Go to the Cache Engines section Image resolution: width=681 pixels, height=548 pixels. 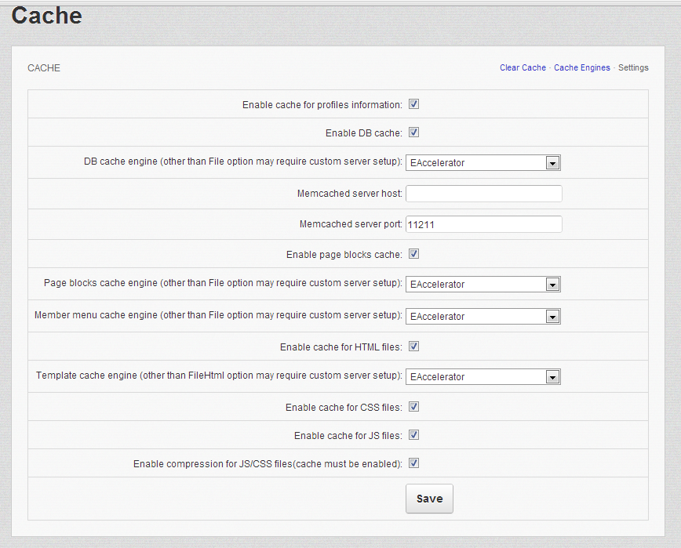click(x=581, y=68)
